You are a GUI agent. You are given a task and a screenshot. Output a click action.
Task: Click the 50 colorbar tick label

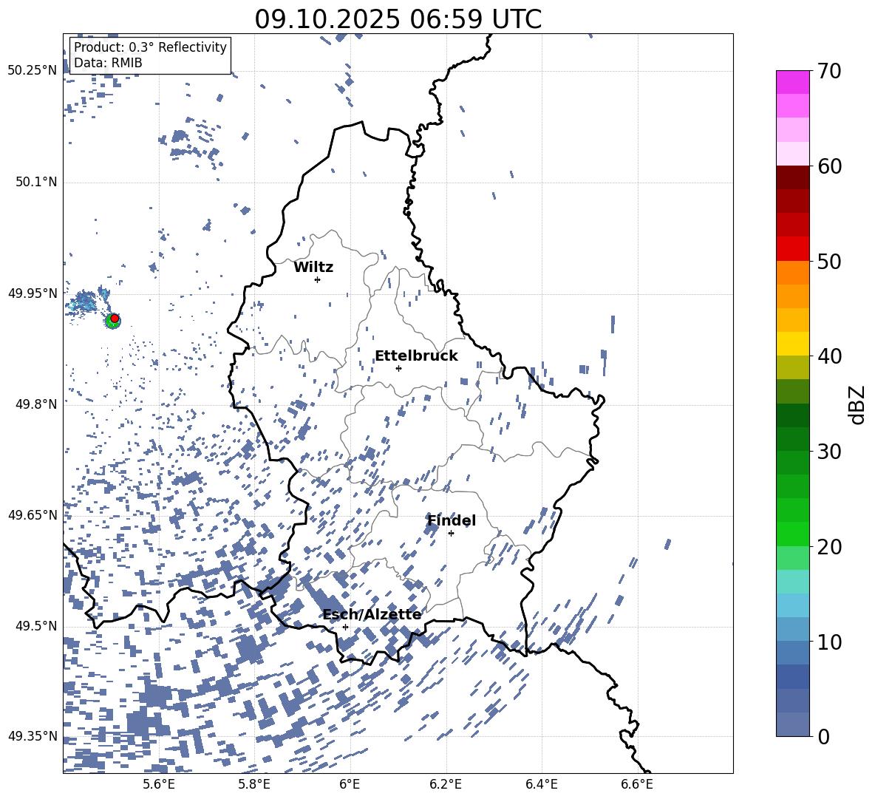(829, 261)
